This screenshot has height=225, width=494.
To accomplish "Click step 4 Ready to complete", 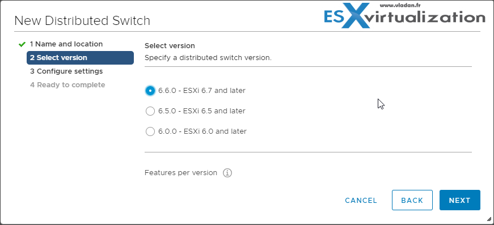I will (x=67, y=85).
